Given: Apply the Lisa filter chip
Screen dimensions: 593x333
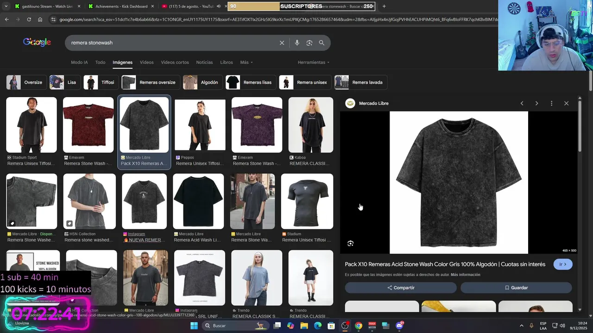Looking at the screenshot, I should click(x=64, y=82).
